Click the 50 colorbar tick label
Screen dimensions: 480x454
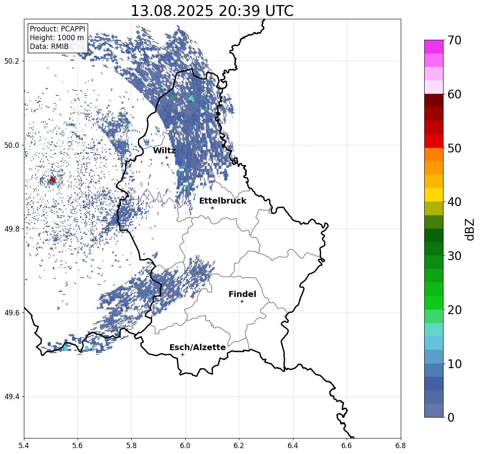pyautogui.click(x=454, y=148)
